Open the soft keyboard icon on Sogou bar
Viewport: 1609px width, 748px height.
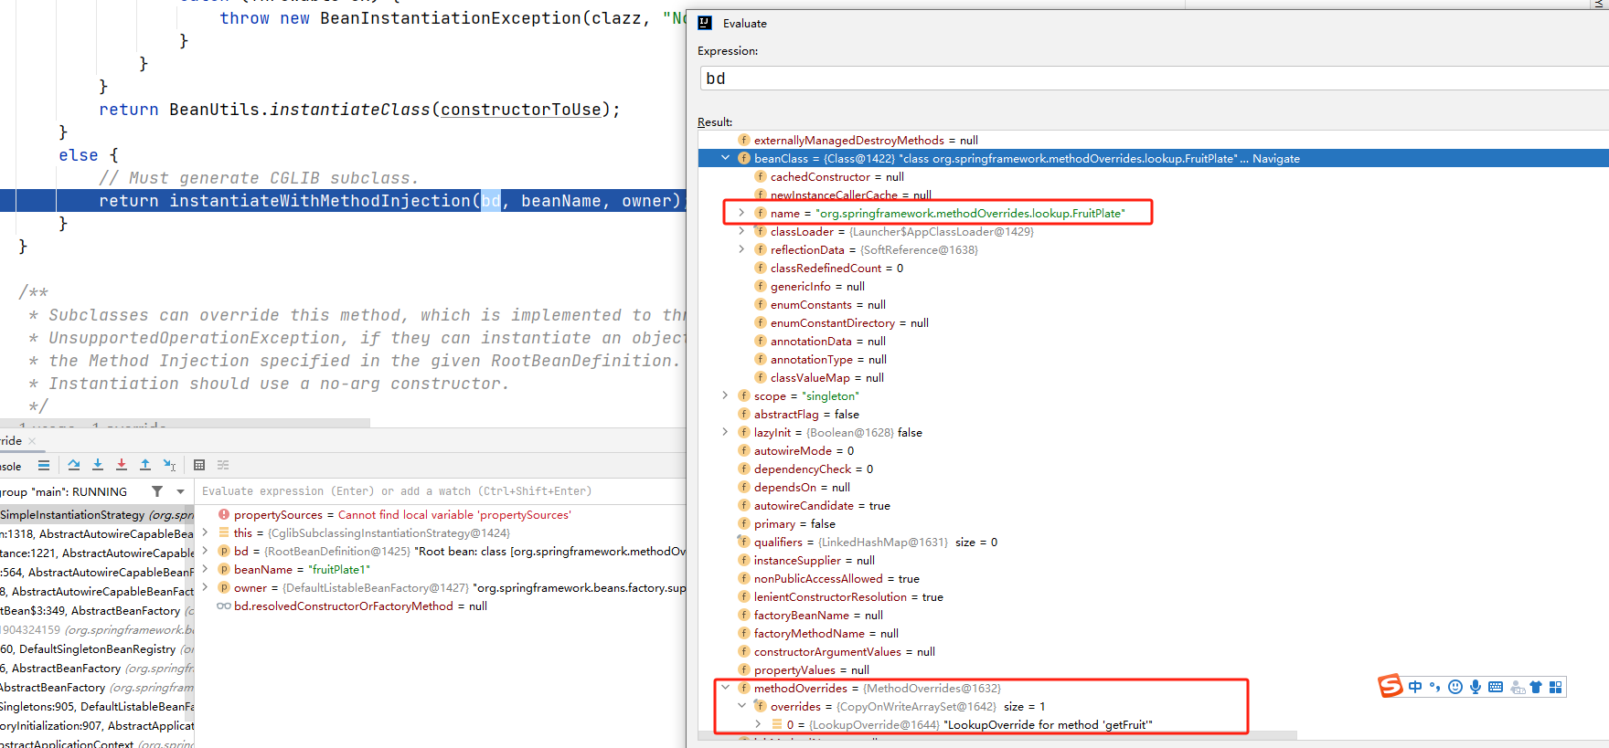click(x=1496, y=687)
